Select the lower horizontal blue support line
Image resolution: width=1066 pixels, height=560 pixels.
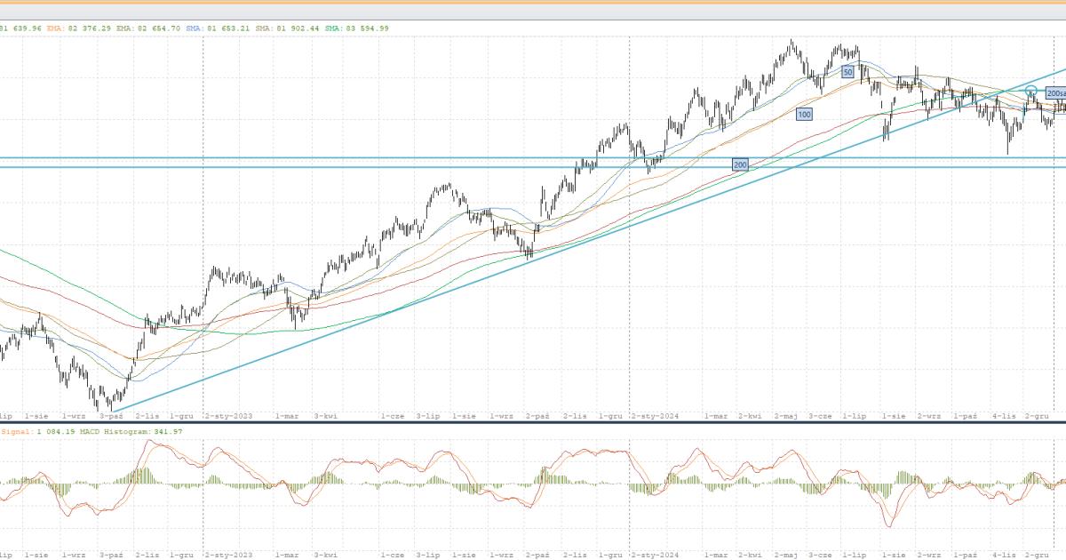pos(355,167)
